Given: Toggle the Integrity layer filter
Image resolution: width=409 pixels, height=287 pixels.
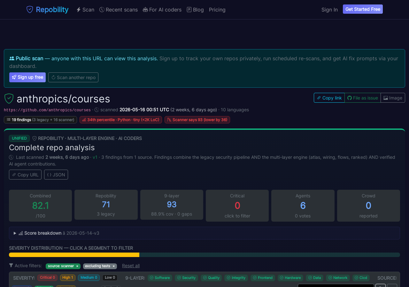Looking at the screenshot, I should click(x=236, y=278).
